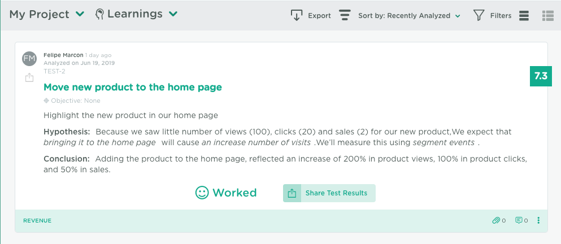Click the FM user avatar
The width and height of the screenshot is (561, 244).
click(x=29, y=59)
